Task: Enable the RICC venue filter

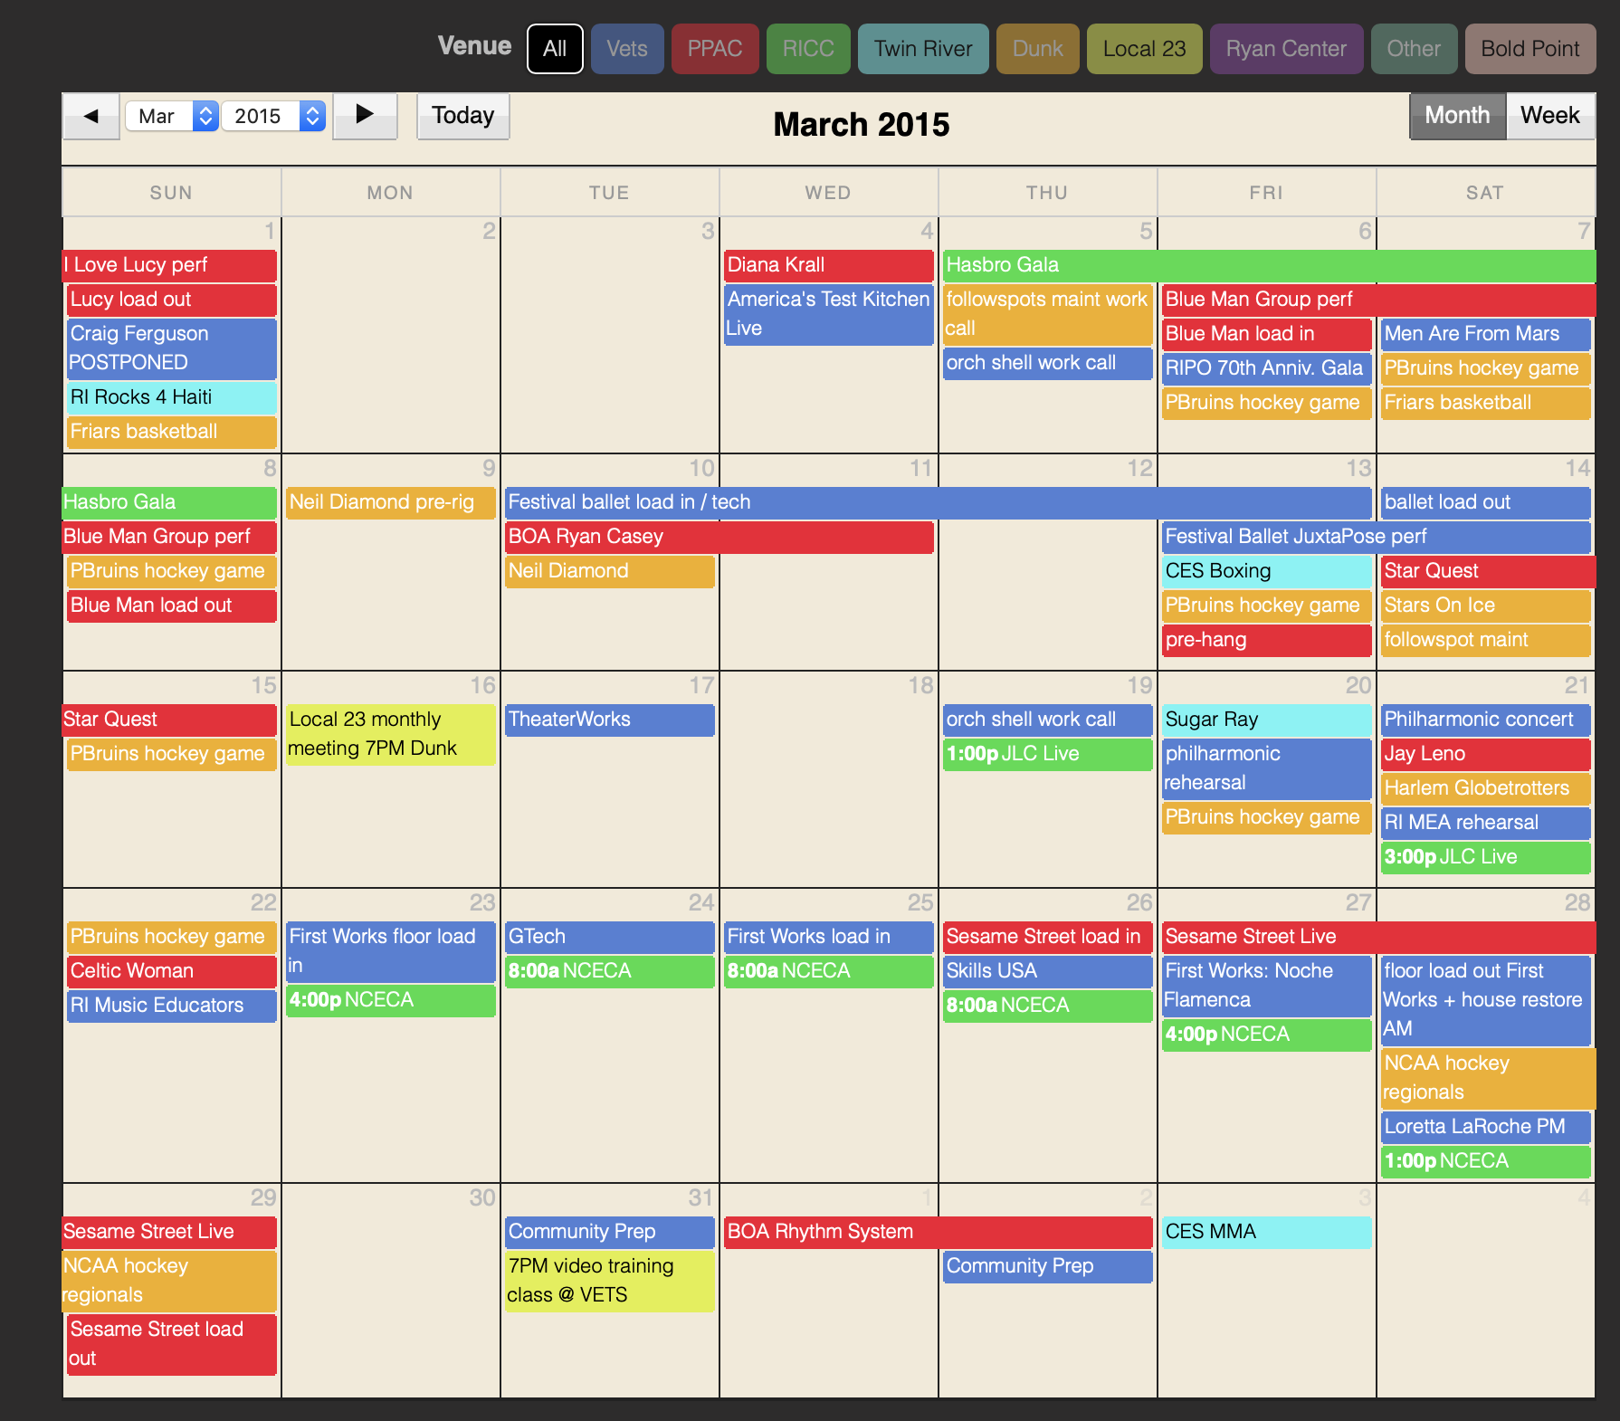Action: click(x=807, y=49)
